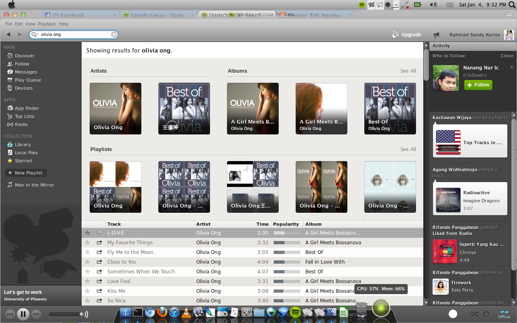The height and width of the screenshot is (323, 517).
Task: Close the Who to Follow panel
Action: [507, 56]
